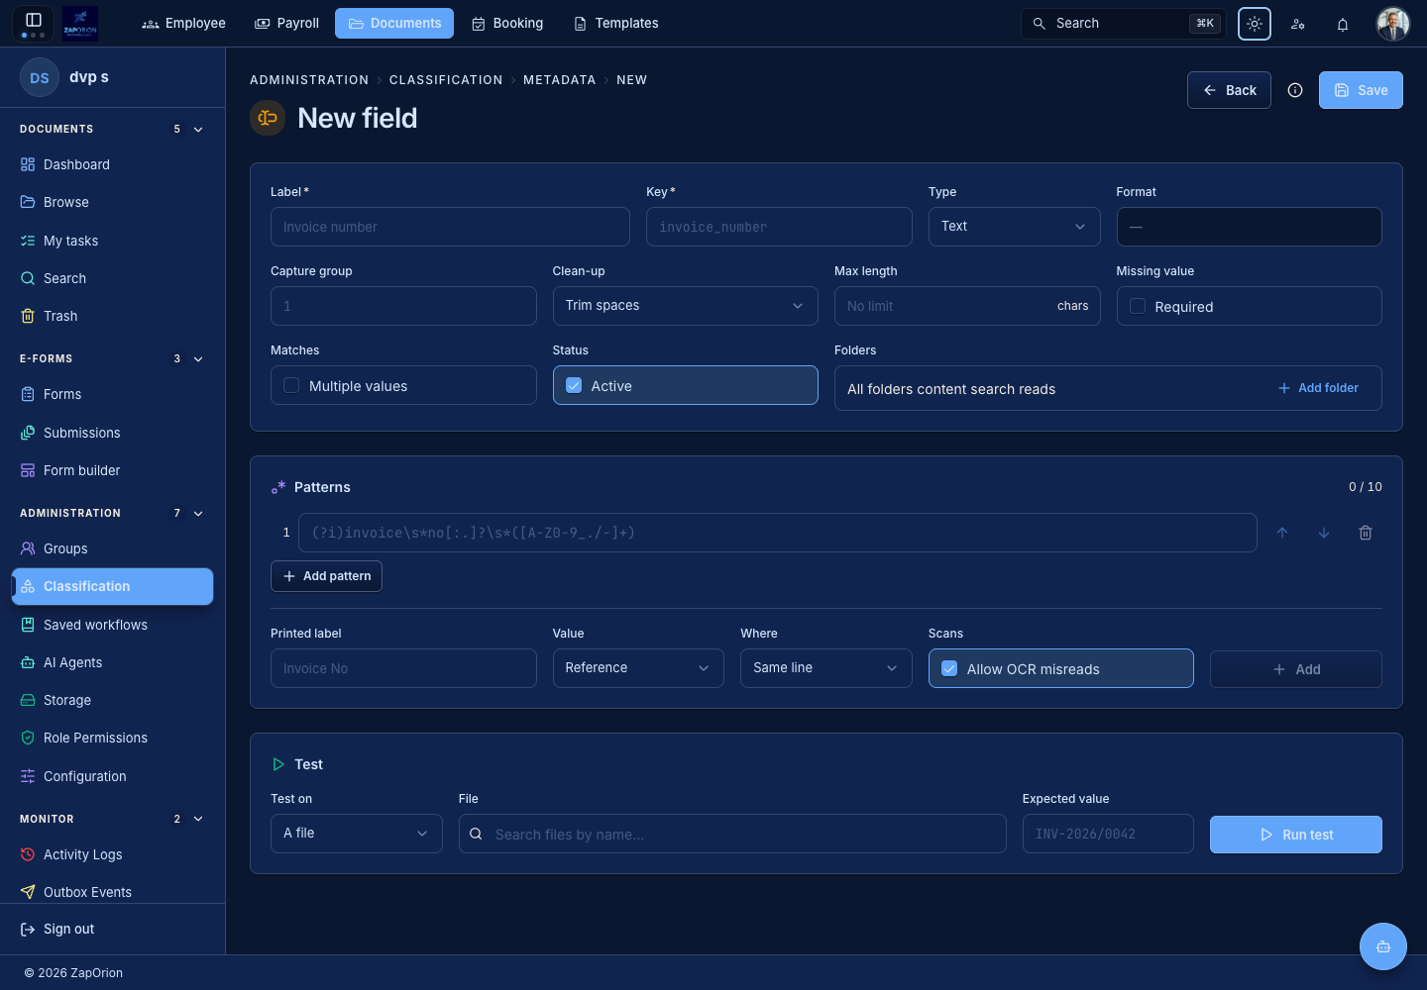Screen dimensions: 1427x990
Task: Open Configuration in sidebar
Action: (x=112, y=776)
